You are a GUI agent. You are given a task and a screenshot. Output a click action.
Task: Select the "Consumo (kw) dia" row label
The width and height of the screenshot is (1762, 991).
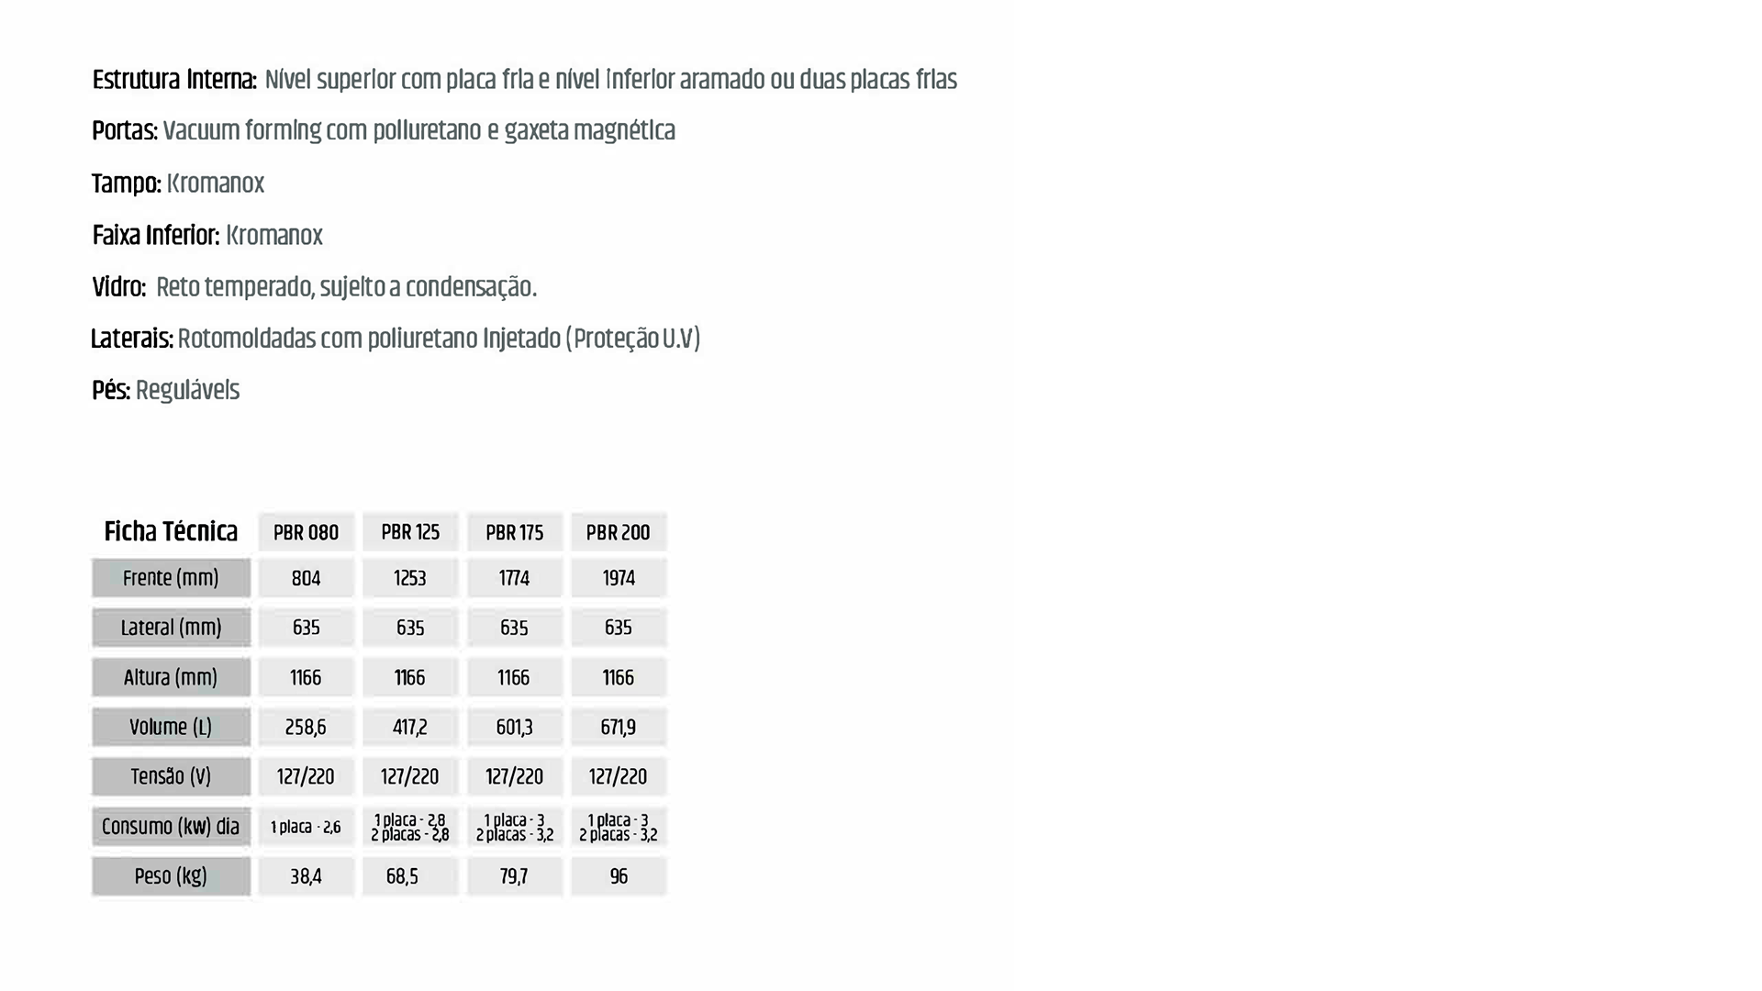[171, 827]
